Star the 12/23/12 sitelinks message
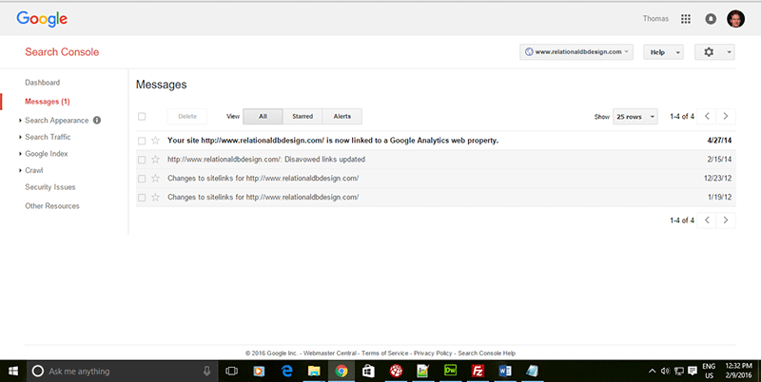The width and height of the screenshot is (761, 382). click(x=155, y=178)
